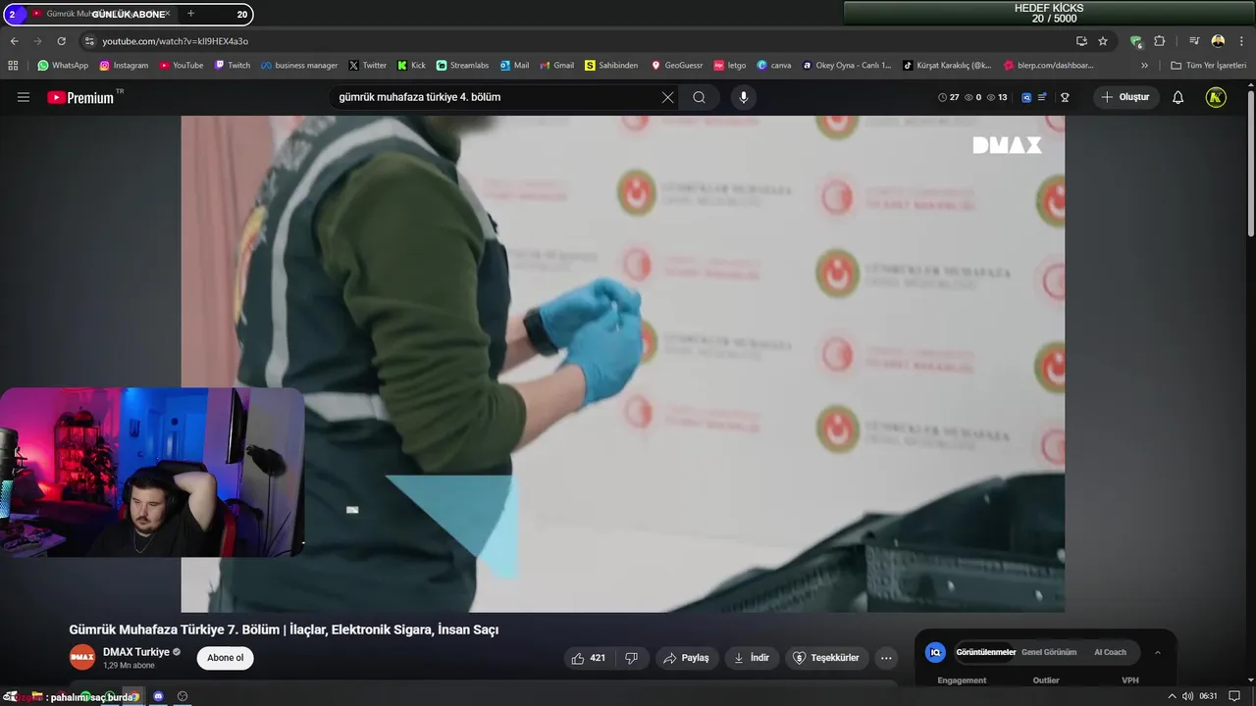Viewport: 1256px width, 706px height.
Task: Open the install/cast icon in address bar
Action: [1081, 41]
